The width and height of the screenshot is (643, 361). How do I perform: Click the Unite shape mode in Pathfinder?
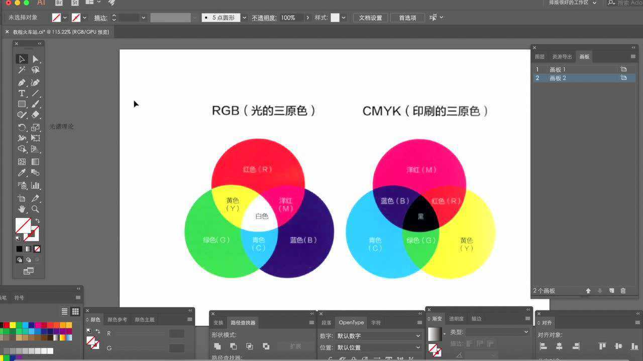(x=218, y=346)
